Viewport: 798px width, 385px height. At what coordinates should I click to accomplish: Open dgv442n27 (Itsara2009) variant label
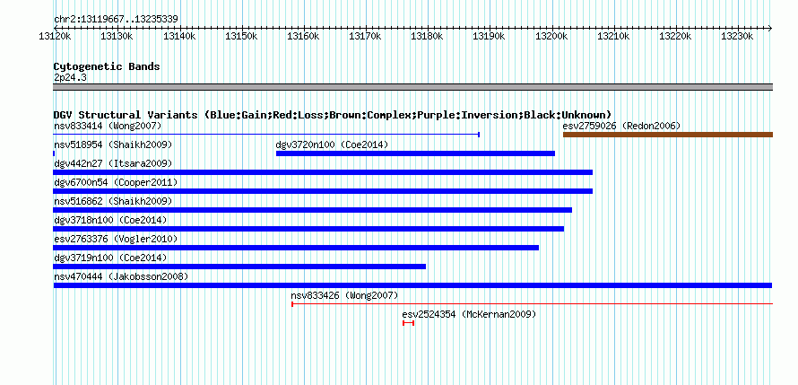pos(113,163)
